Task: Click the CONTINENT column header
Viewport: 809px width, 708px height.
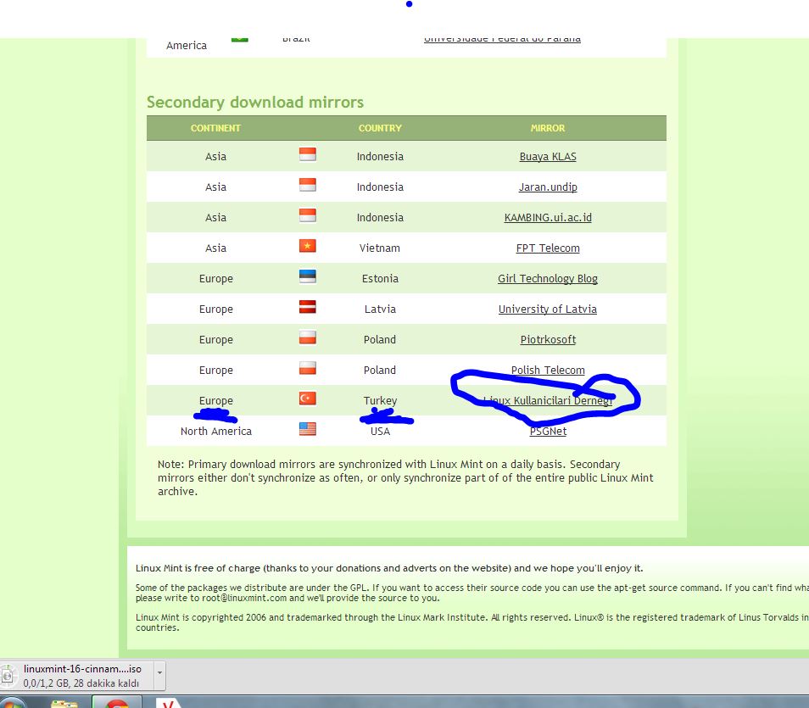Action: click(x=215, y=128)
